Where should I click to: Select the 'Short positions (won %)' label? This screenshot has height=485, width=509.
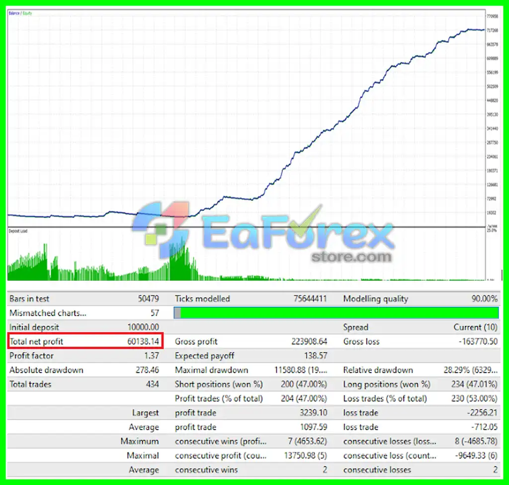pyautogui.click(x=219, y=385)
